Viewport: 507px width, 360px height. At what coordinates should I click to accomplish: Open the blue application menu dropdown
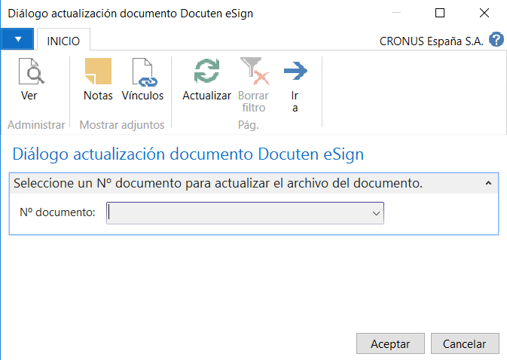pos(17,39)
